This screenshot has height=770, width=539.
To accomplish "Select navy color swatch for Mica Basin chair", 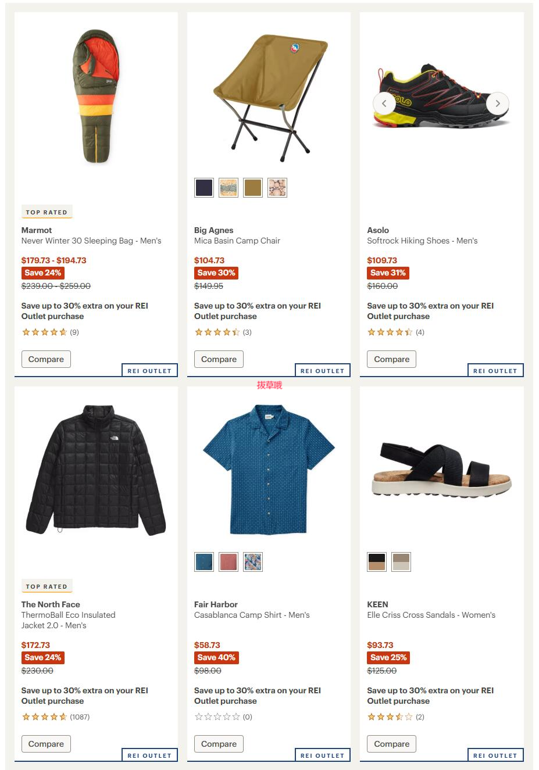I will tap(204, 188).
